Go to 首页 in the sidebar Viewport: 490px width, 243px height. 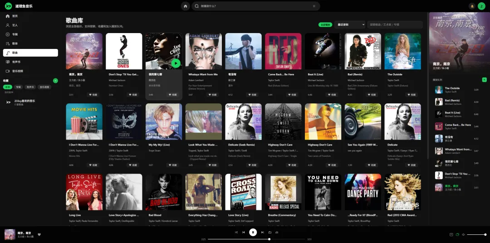coord(30,16)
